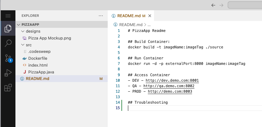262x127 pixels.
Task: Click the lines icon beside .codesweep
Action: [x=25, y=52]
